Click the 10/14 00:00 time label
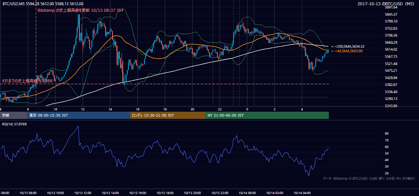 click(247, 193)
